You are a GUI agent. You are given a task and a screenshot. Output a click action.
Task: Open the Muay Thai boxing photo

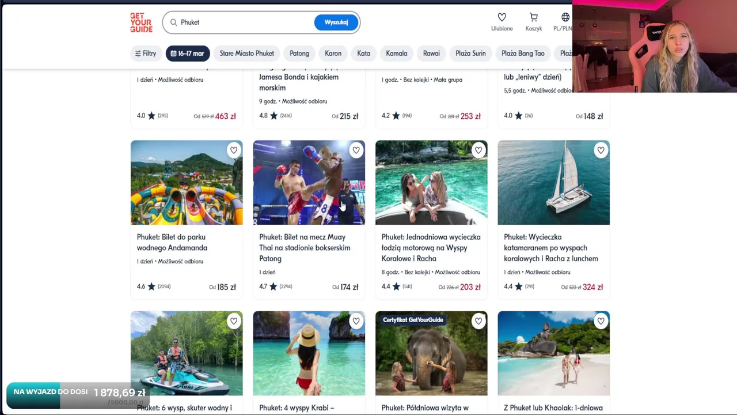[309, 183]
